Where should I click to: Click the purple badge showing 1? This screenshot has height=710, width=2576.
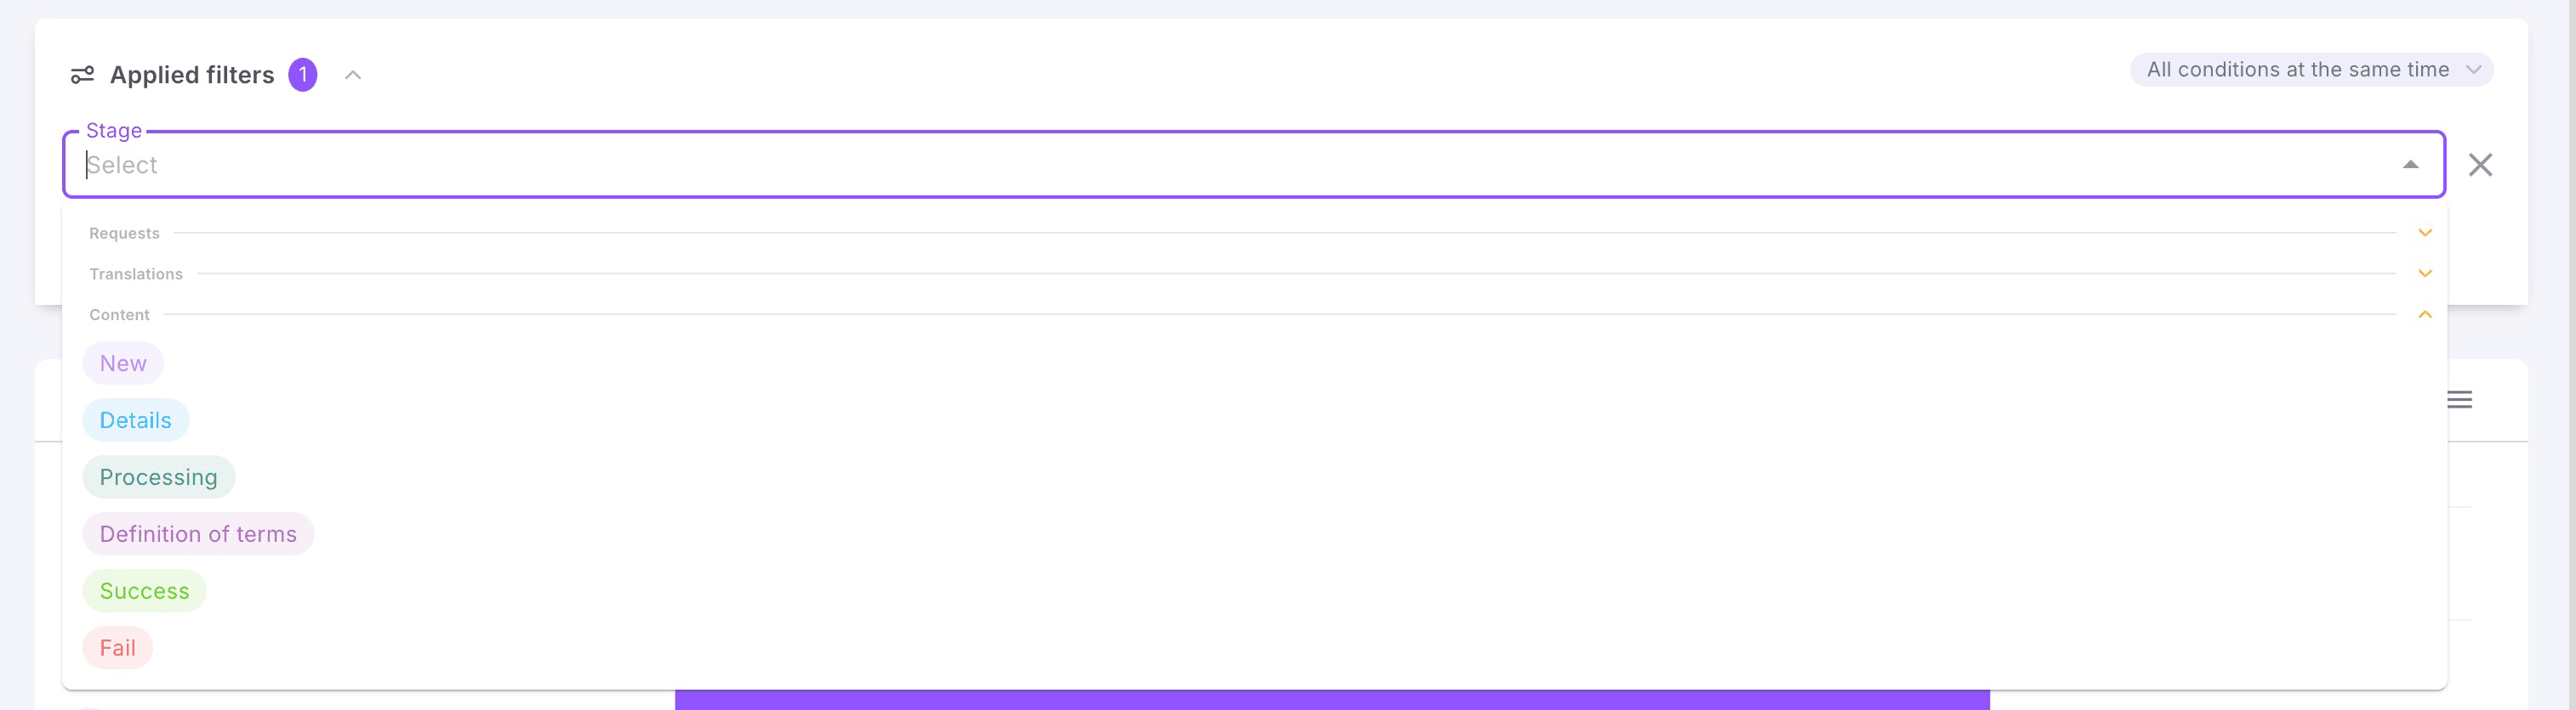(x=303, y=74)
